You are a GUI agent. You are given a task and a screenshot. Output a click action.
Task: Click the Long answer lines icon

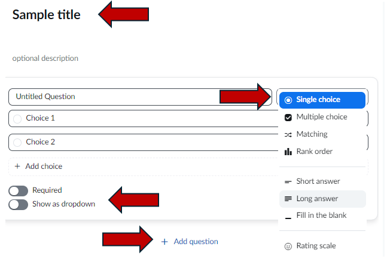tap(288, 199)
